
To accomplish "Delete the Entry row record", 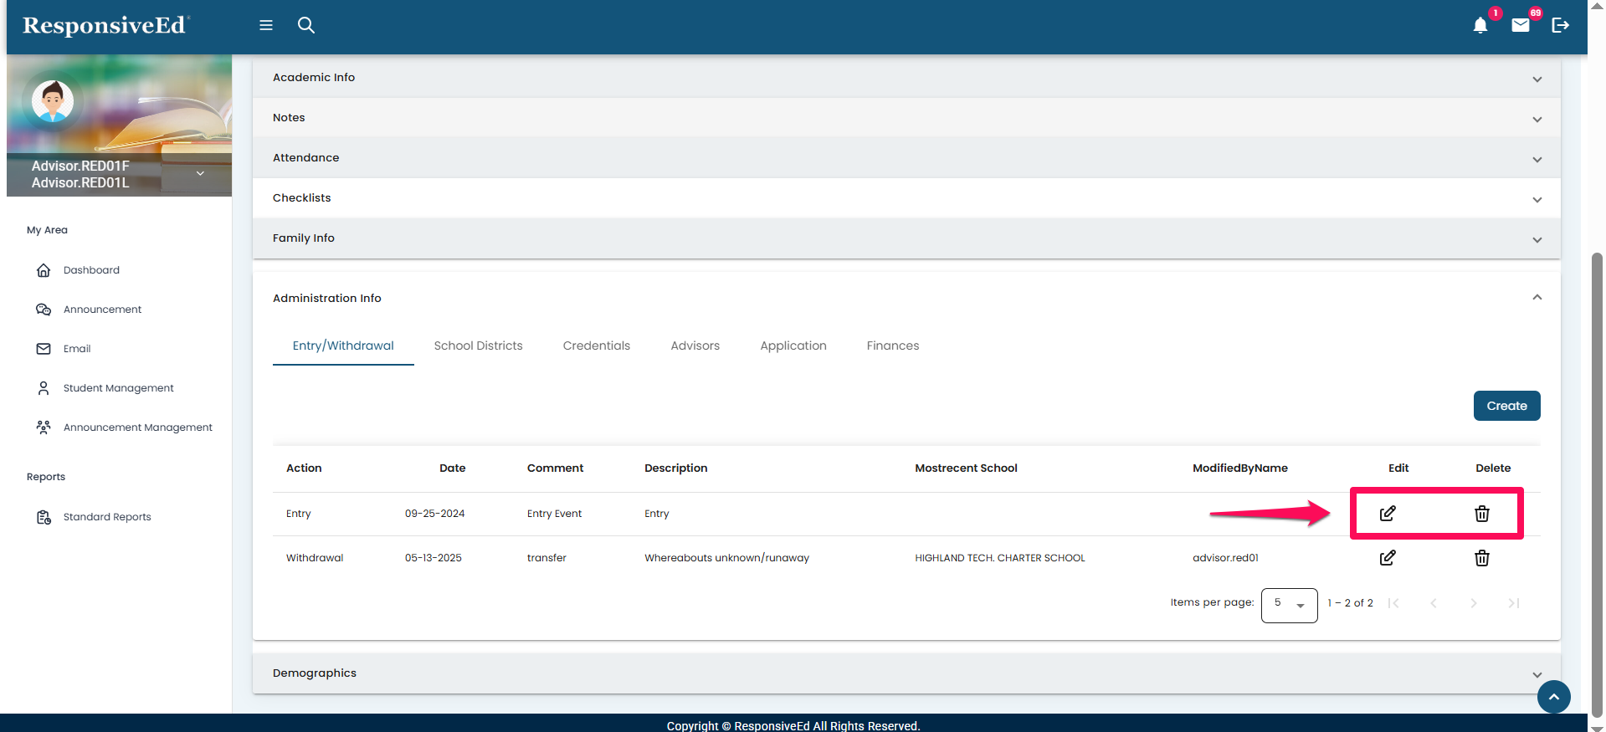I will pos(1482,514).
